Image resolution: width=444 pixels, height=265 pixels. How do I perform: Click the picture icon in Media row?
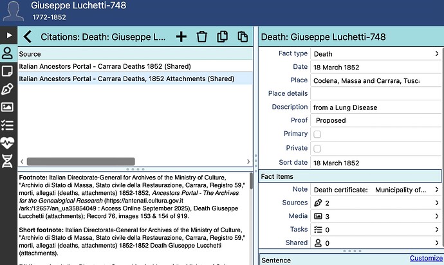click(x=318, y=216)
